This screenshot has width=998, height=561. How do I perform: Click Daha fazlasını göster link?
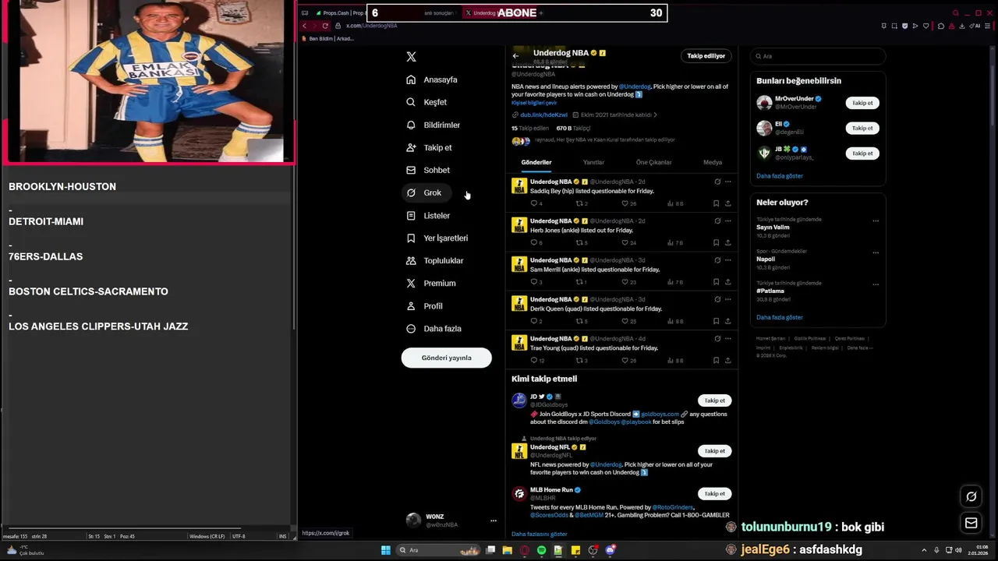point(540,534)
